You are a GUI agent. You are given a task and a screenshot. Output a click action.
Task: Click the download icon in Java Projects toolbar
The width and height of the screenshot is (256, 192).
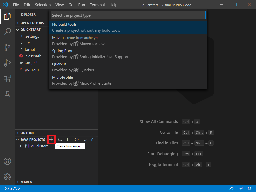pyautogui.click(x=85, y=139)
